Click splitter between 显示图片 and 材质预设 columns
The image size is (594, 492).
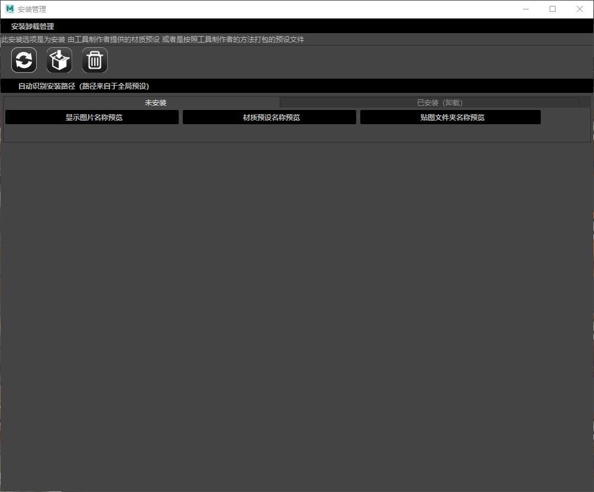pos(180,117)
